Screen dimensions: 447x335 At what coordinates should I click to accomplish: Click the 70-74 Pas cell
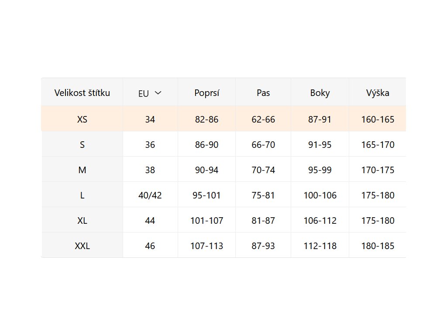point(263,170)
